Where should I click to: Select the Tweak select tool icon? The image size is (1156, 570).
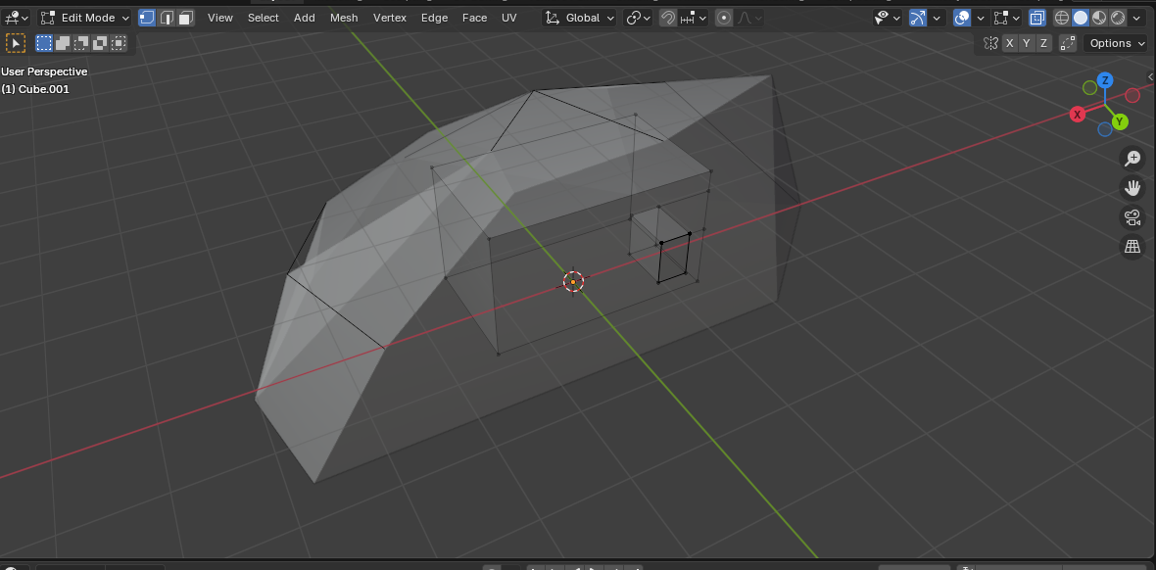click(x=16, y=43)
